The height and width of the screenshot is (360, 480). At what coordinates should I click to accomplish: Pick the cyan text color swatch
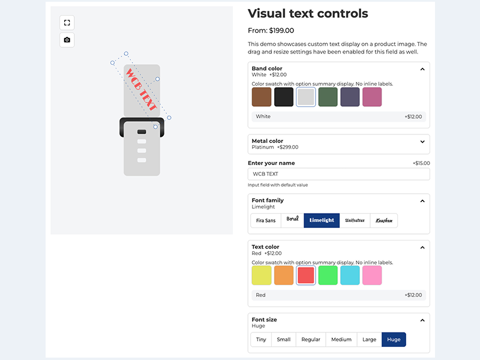pos(350,275)
